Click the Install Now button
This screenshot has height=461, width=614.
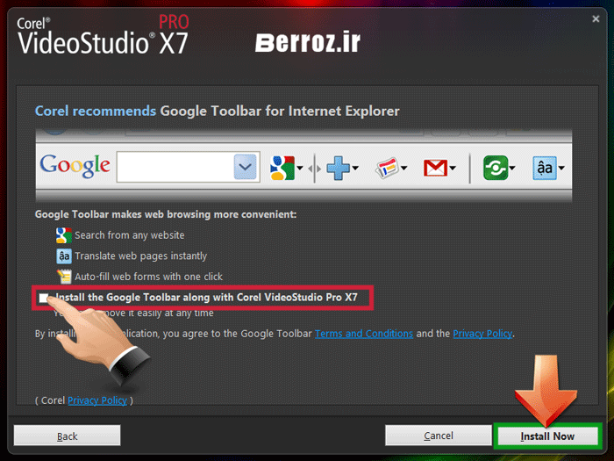547,436
